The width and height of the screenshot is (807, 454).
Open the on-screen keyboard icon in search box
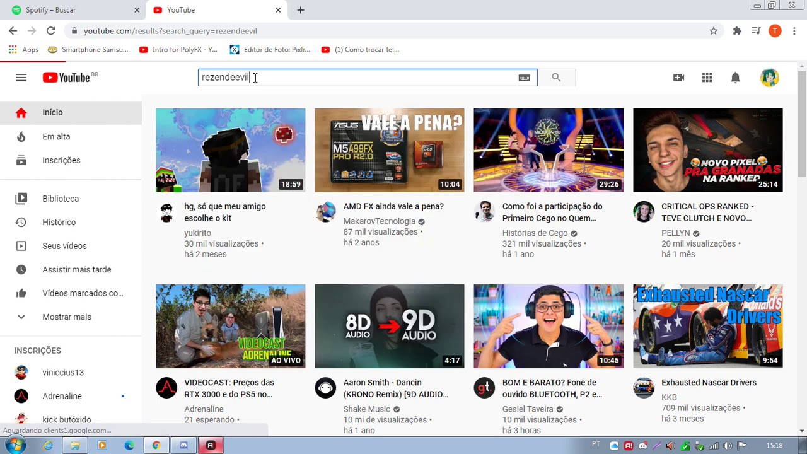[524, 78]
